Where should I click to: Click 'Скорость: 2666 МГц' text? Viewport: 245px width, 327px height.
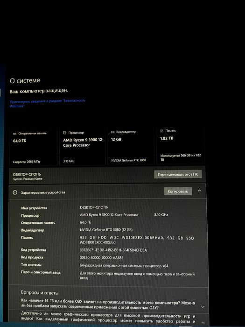coord(27,162)
